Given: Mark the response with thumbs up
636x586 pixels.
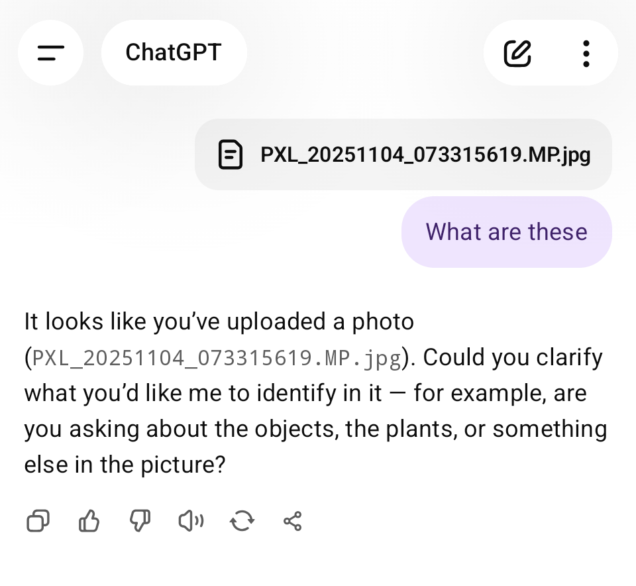Looking at the screenshot, I should [x=89, y=522].
